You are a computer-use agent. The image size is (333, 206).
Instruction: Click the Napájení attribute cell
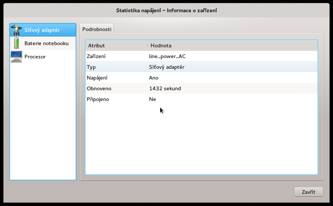[x=116, y=78]
